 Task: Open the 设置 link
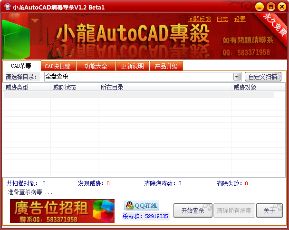(x=240, y=19)
